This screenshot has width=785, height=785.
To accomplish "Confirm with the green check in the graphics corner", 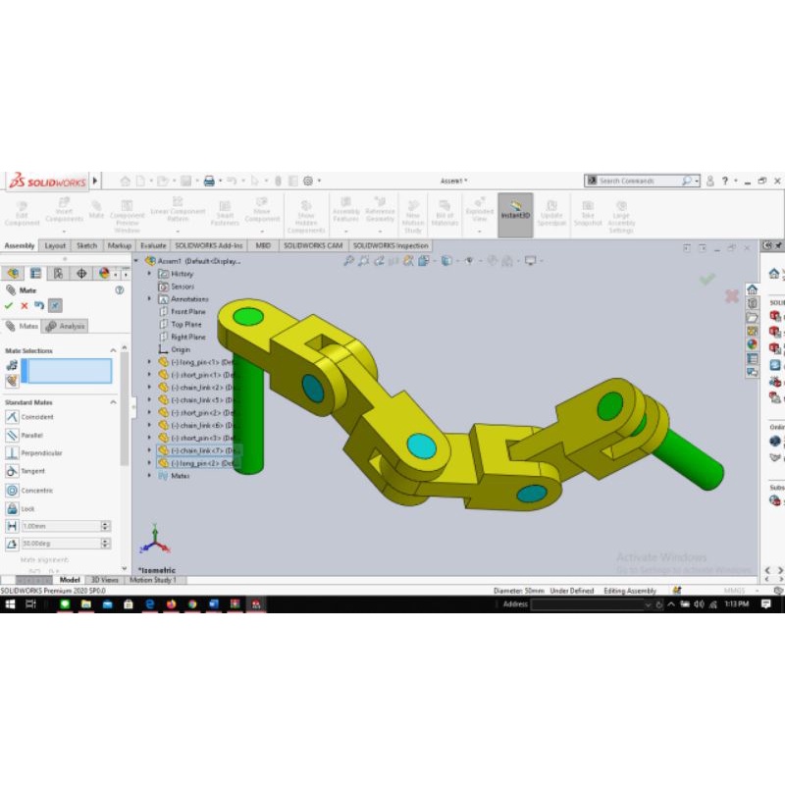I will [x=707, y=279].
